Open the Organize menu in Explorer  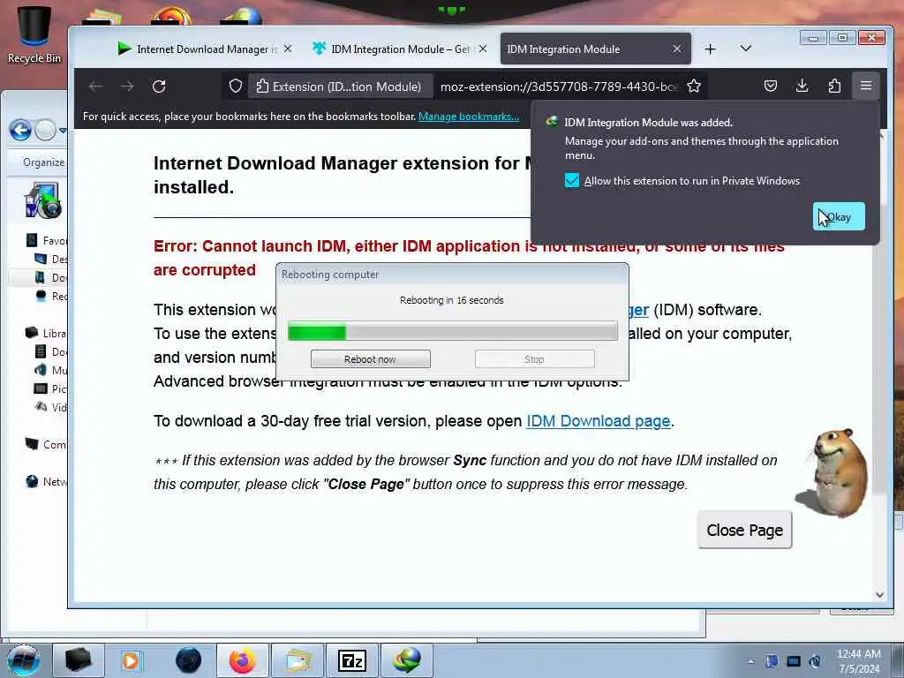click(x=44, y=162)
